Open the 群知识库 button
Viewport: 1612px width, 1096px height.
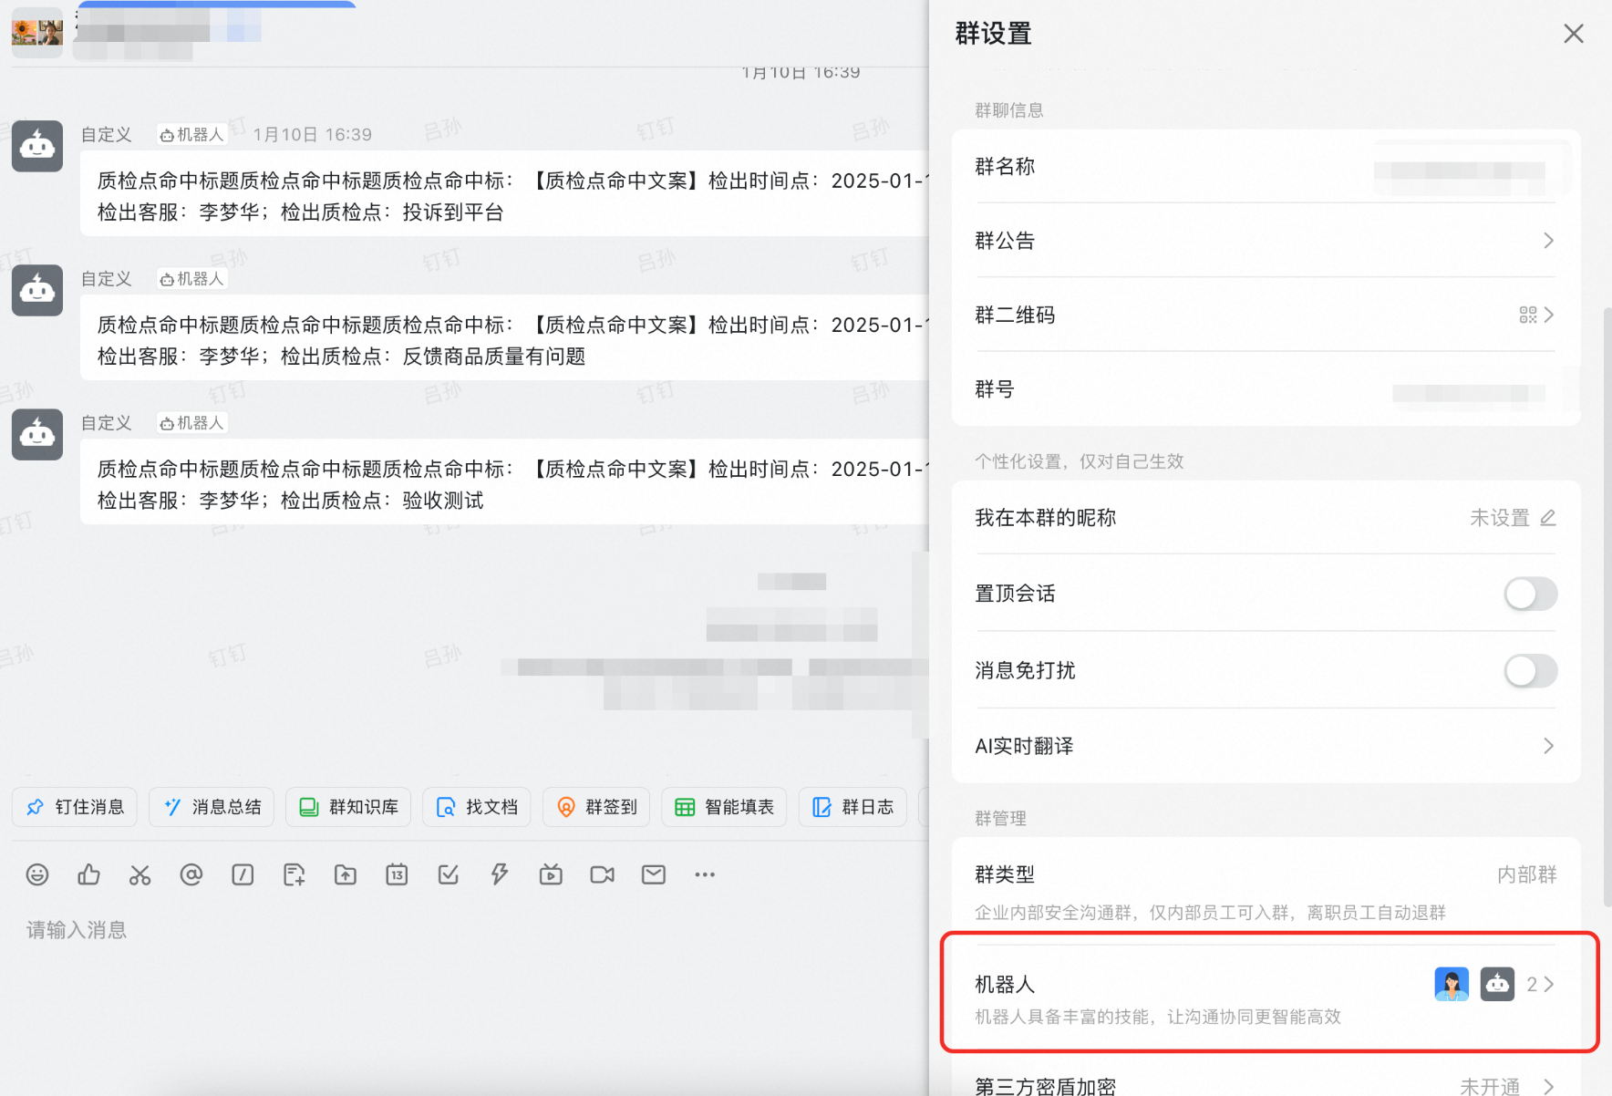click(348, 807)
